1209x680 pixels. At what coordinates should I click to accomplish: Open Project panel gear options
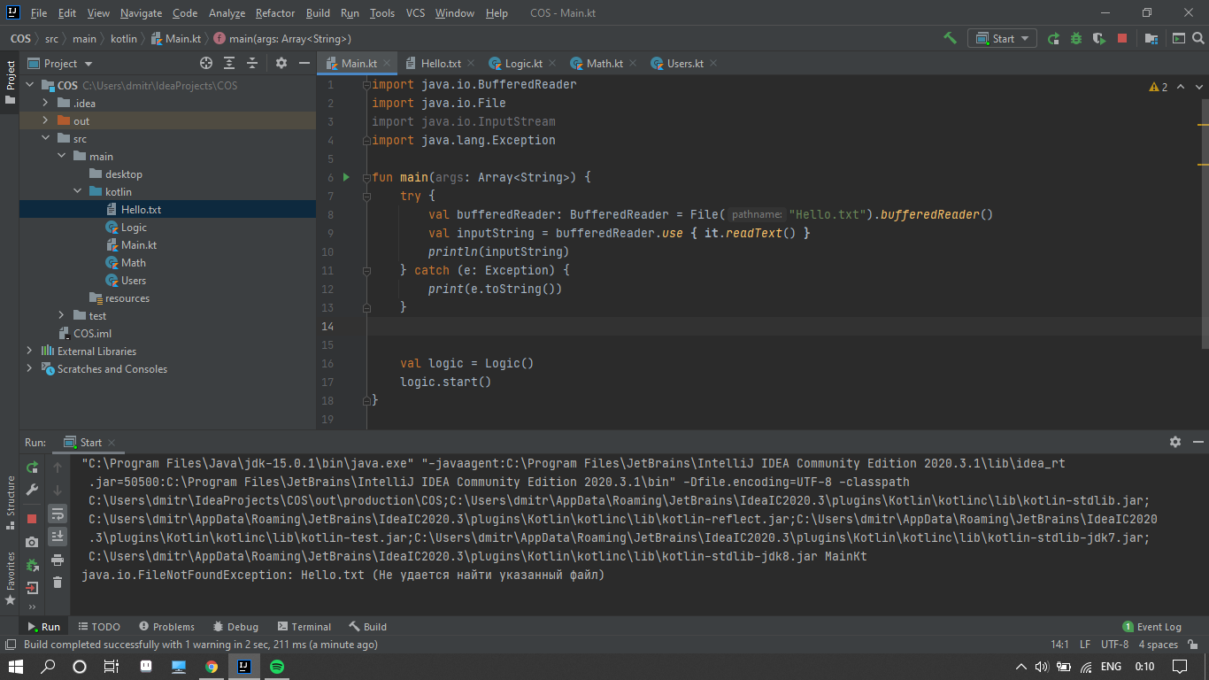(x=281, y=63)
